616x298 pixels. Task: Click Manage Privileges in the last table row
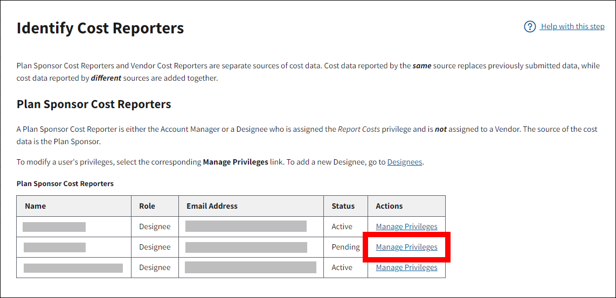[x=406, y=268]
